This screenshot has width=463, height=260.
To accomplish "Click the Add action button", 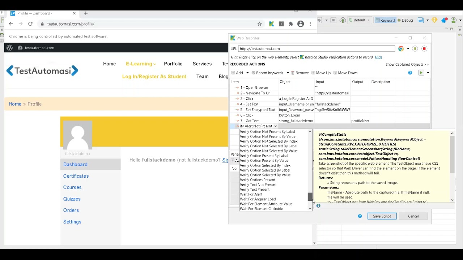I will coord(237,73).
